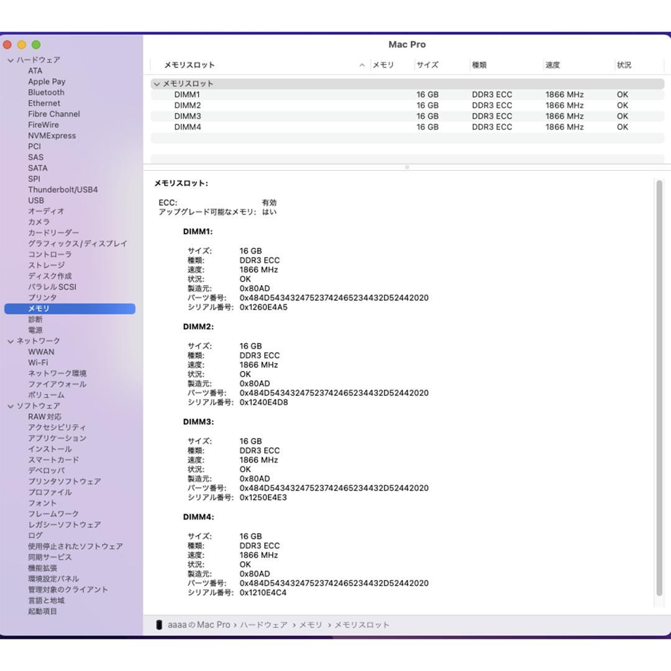
Task: Select the DIMM2 table row
Action: (407, 105)
